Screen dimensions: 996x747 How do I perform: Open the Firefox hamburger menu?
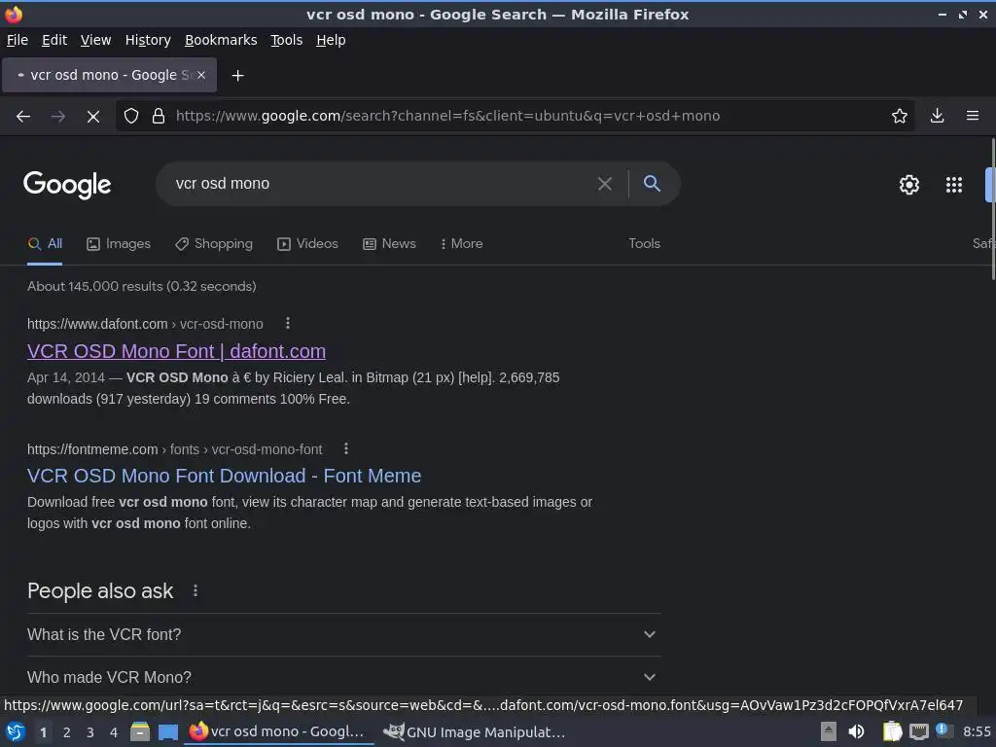(972, 116)
